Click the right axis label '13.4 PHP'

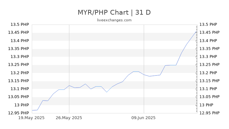click(208, 40)
